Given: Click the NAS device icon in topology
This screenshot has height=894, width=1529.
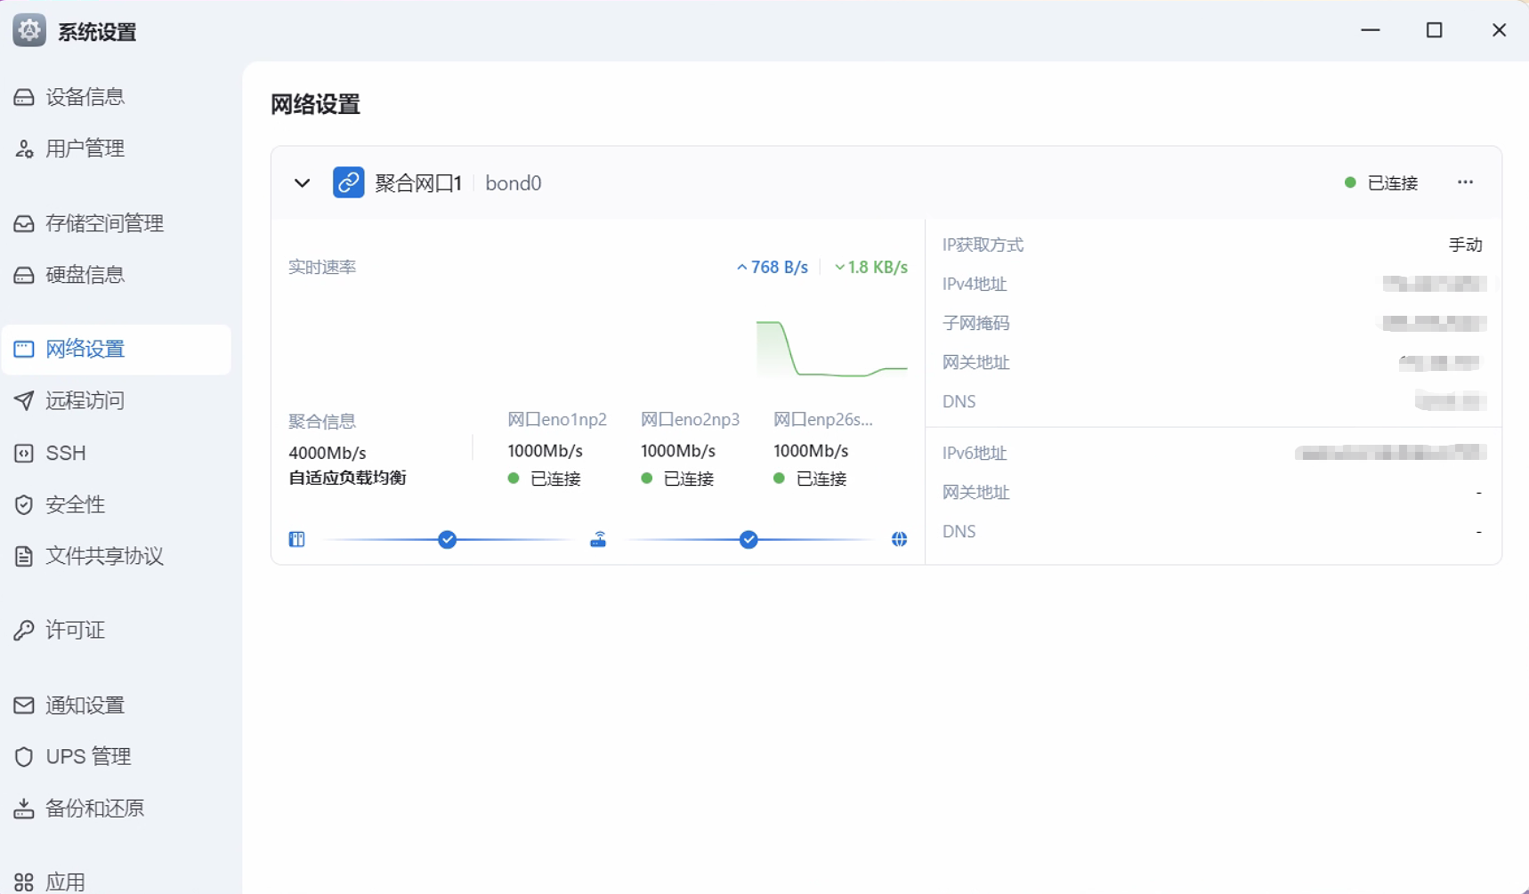Looking at the screenshot, I should coord(297,539).
